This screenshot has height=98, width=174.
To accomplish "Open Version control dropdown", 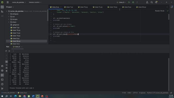I will click(35, 2).
